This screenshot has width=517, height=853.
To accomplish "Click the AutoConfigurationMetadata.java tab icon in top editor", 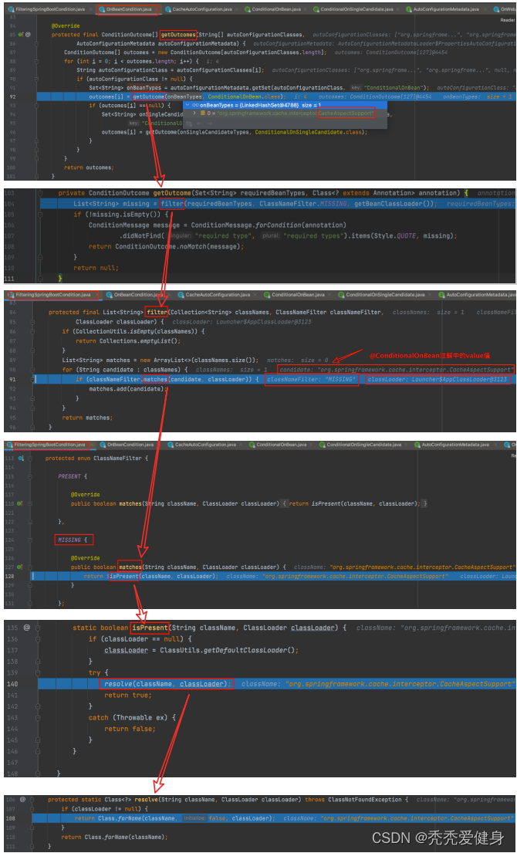I will pyautogui.click(x=407, y=9).
